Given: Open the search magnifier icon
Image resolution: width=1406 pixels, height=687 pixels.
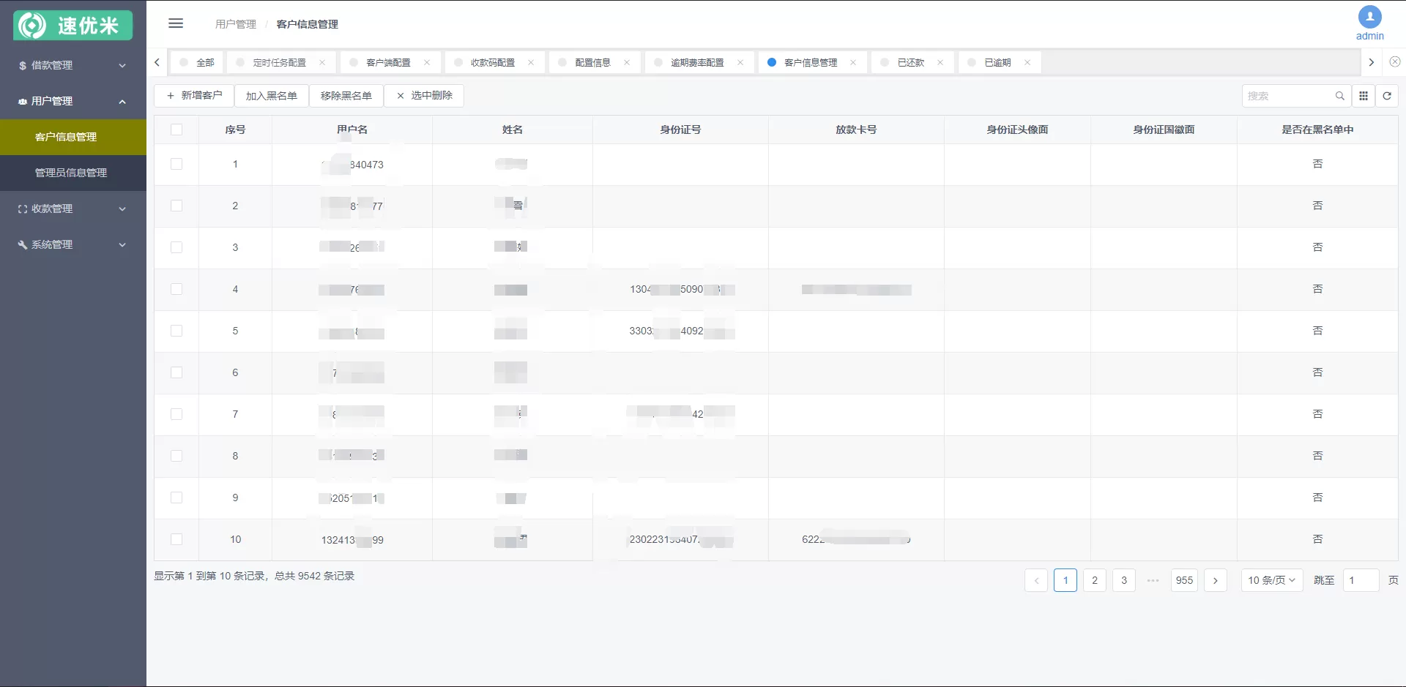Looking at the screenshot, I should click(x=1340, y=96).
